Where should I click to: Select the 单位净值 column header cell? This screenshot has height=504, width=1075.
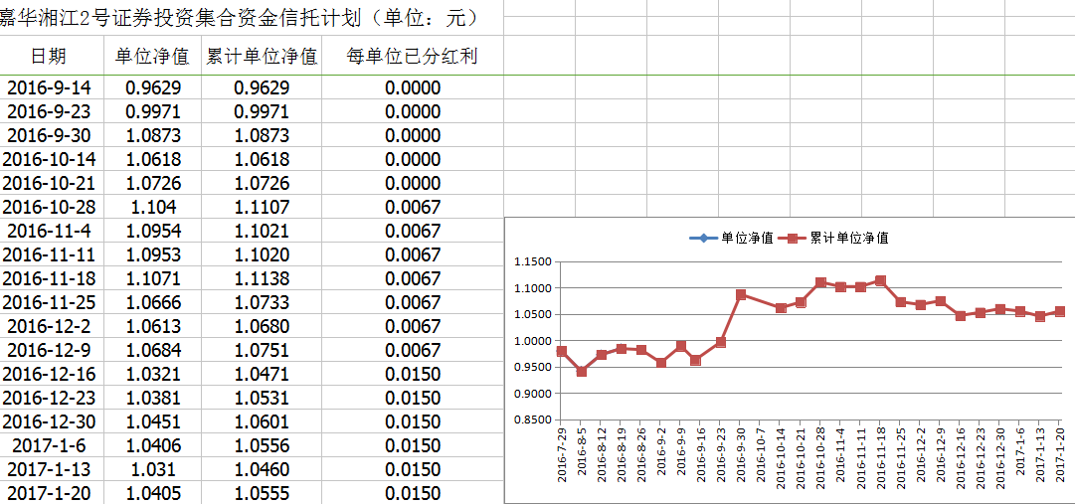coord(152,57)
